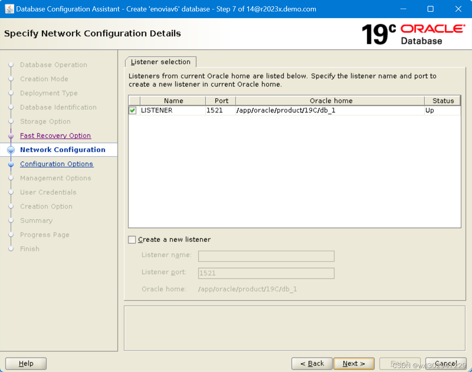Click the Back button
472x372 pixels.
pyautogui.click(x=312, y=364)
